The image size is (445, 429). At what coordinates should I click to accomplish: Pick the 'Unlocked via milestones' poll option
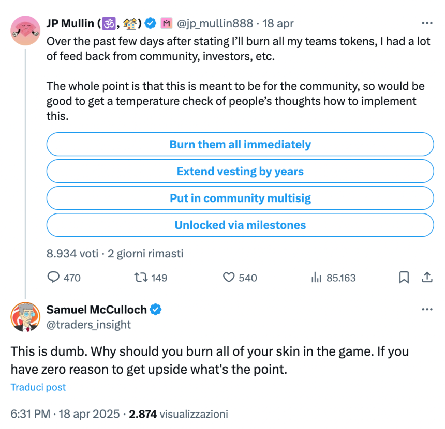tap(240, 225)
